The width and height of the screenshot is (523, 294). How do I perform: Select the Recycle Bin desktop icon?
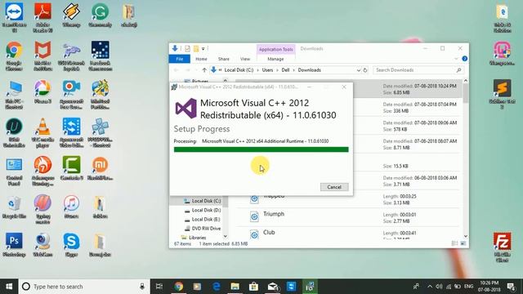pos(14,207)
